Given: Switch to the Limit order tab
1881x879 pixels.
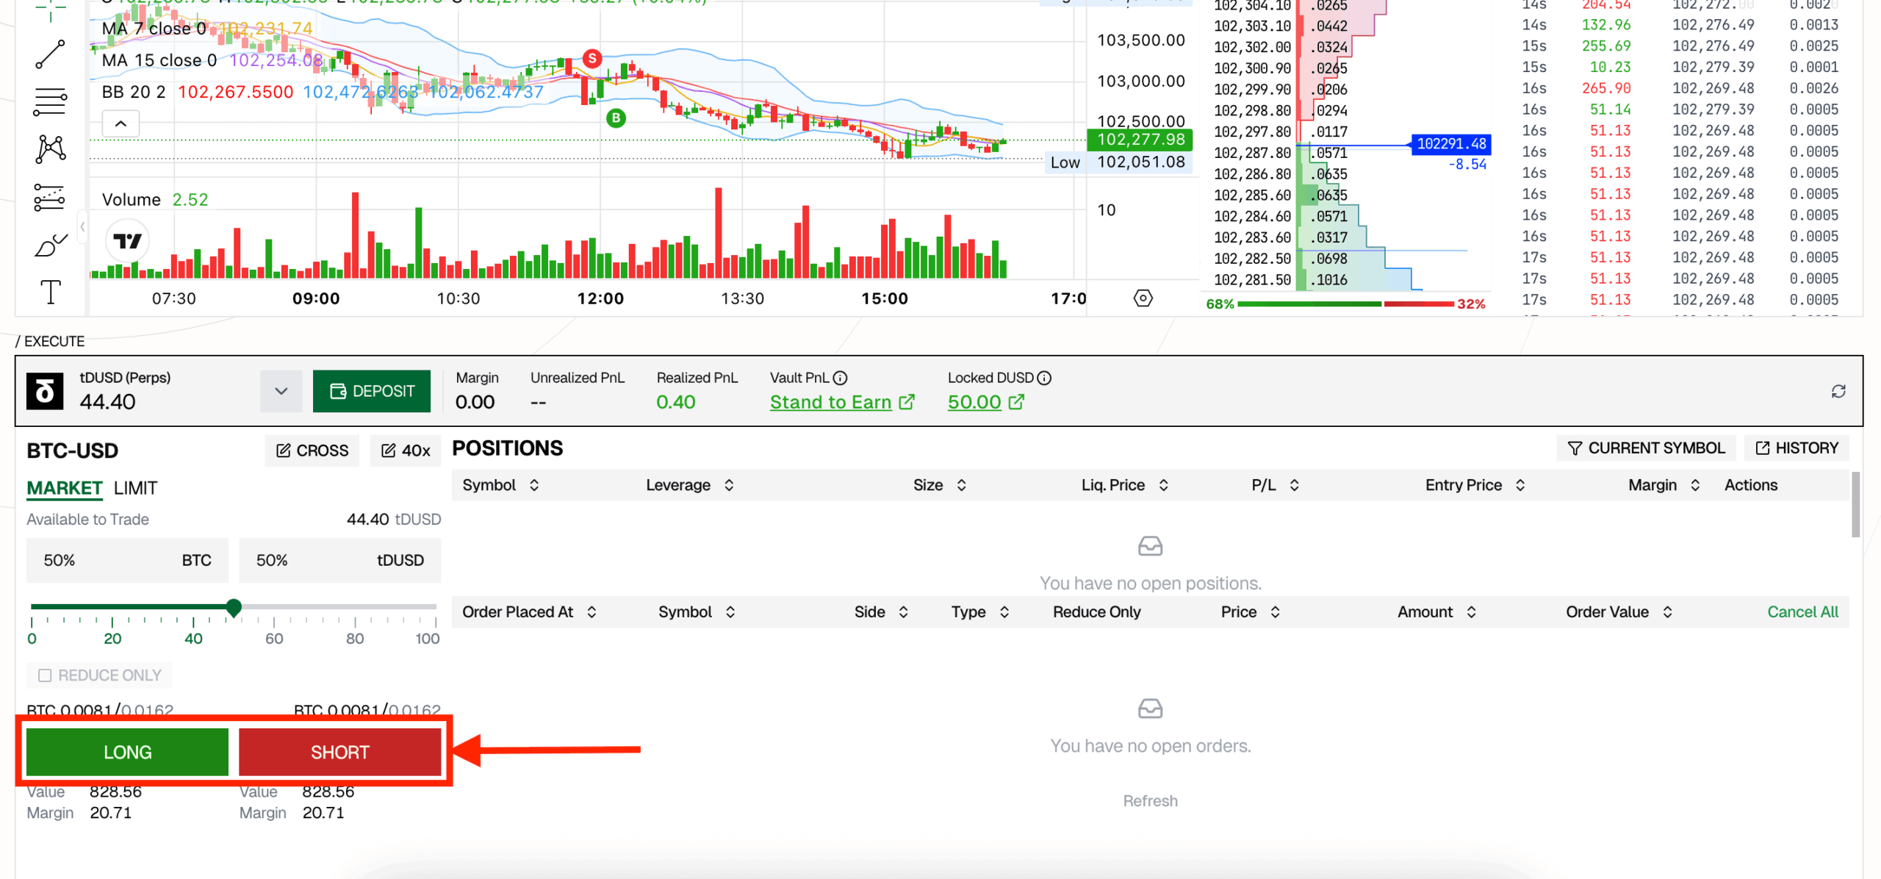Looking at the screenshot, I should tap(135, 488).
